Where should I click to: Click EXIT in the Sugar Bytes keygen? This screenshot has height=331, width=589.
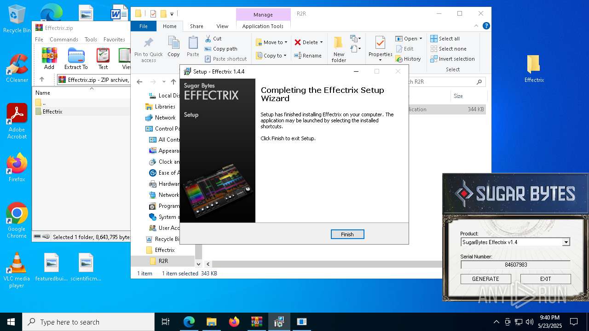pyautogui.click(x=545, y=279)
